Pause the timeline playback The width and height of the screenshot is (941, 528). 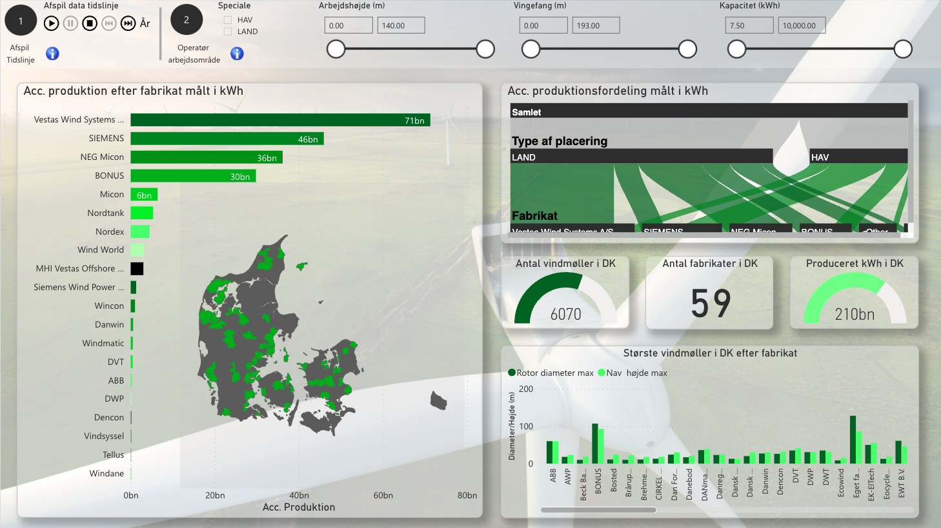click(x=70, y=24)
